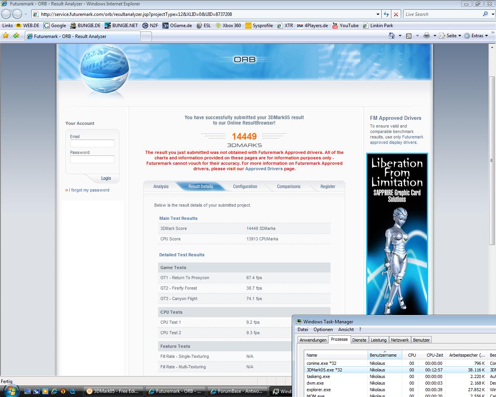496x397 pixels.
Task: Switch to the Analysis tab
Action: 161,186
